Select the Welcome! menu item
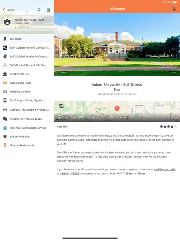Screen dimensions: 180x240 pyautogui.click(x=27, y=39)
